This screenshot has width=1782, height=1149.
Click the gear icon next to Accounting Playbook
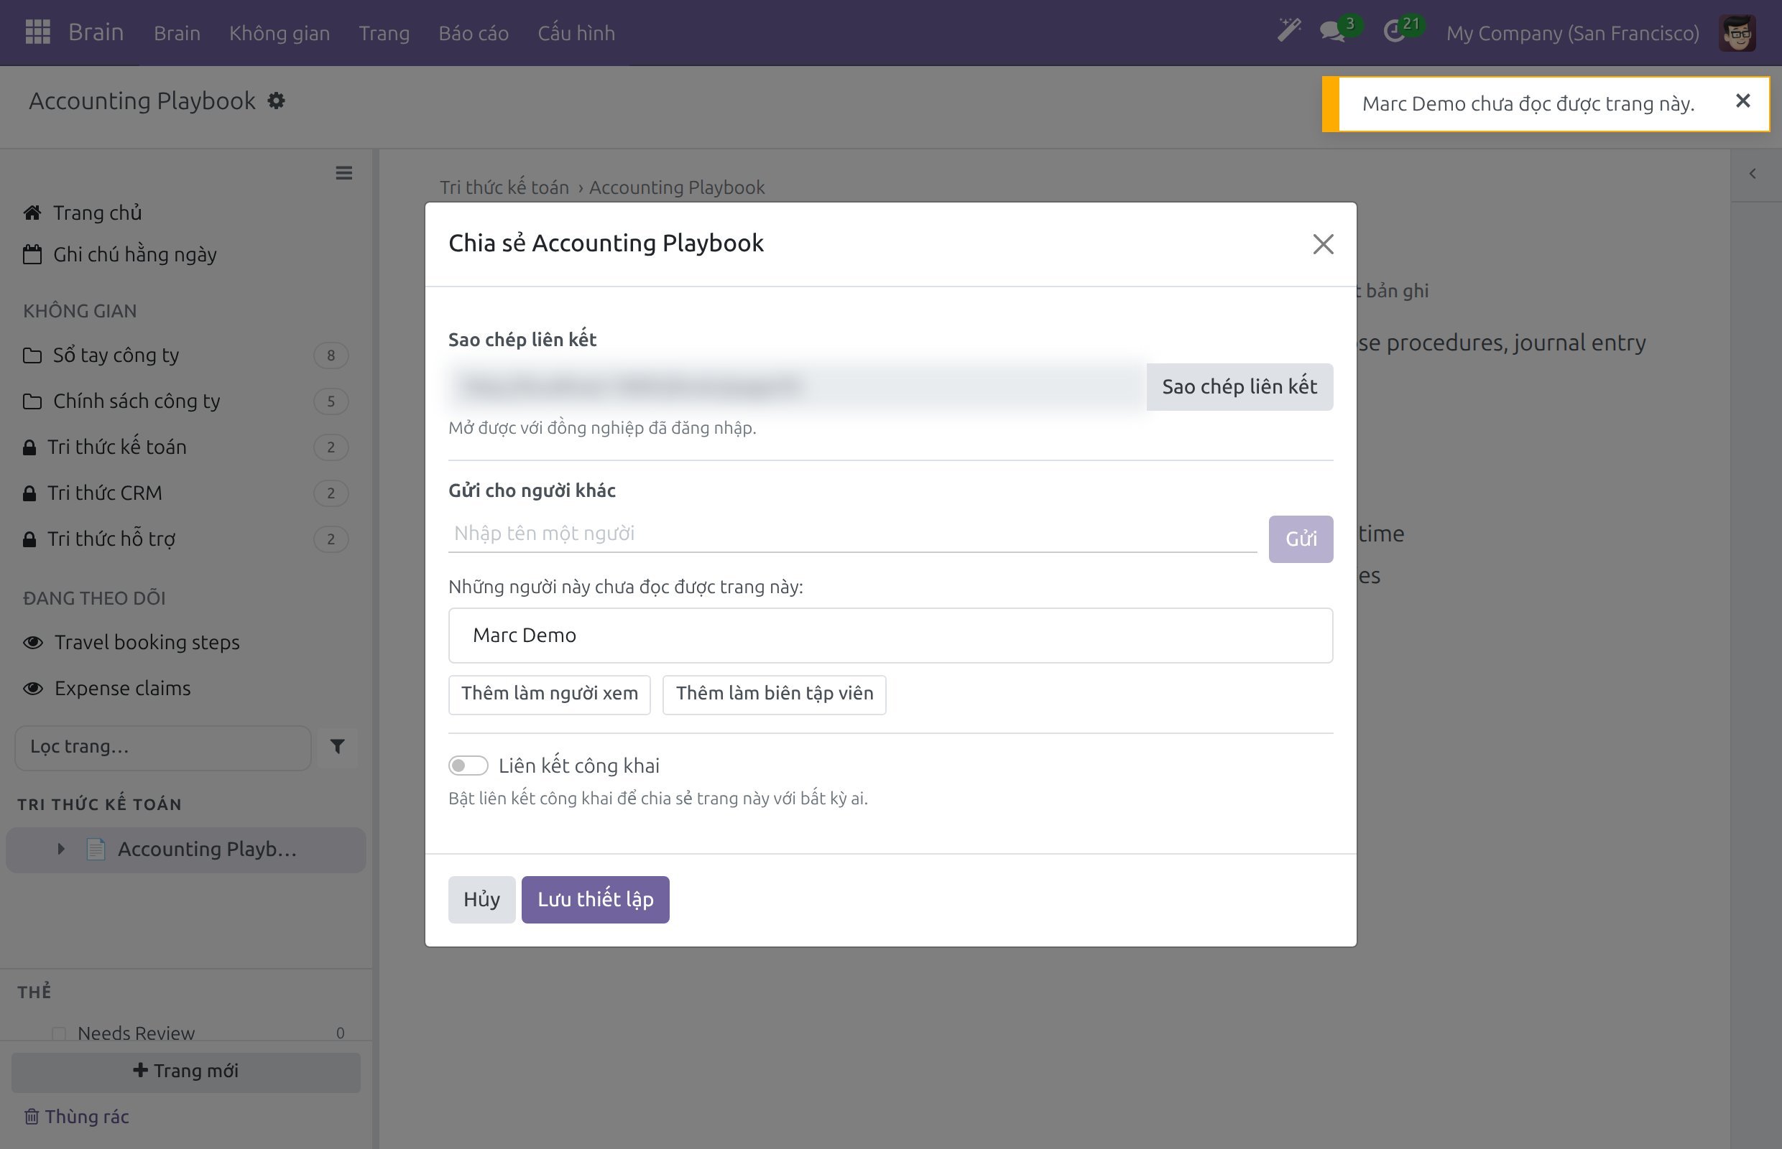[x=276, y=101]
